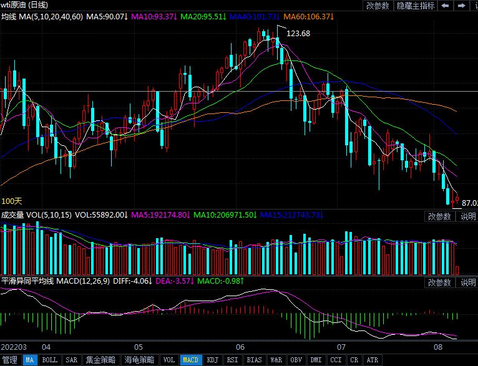Select the 海龟策略 strategy tab

pyautogui.click(x=138, y=360)
